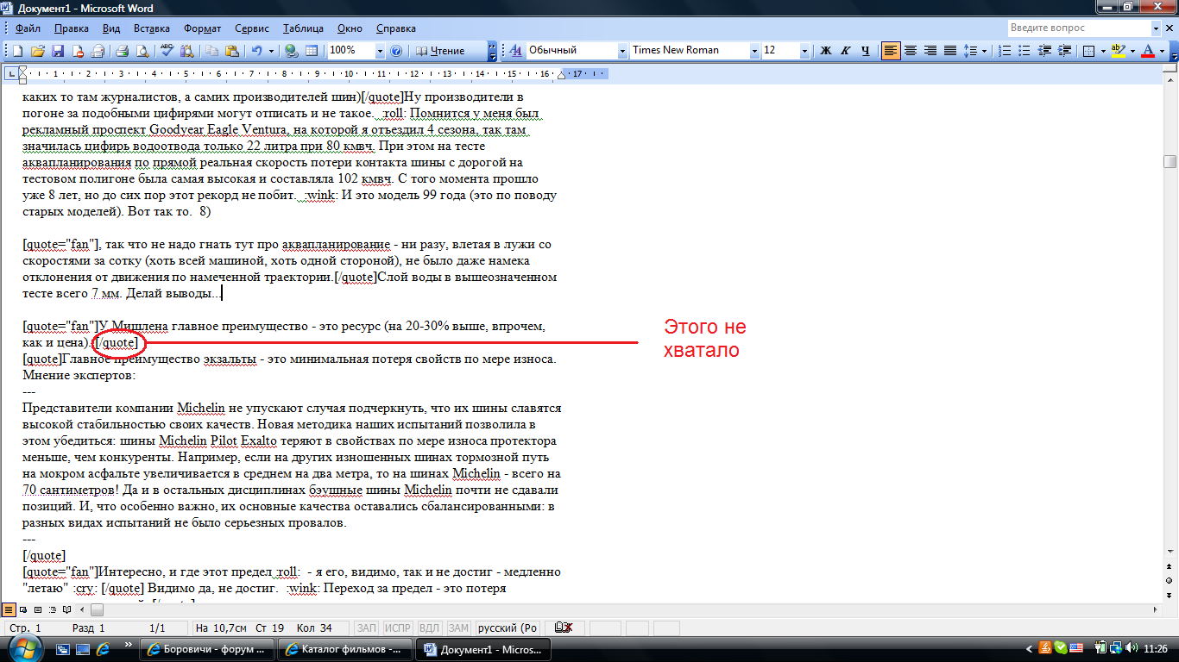
Task: Click the tab-stop selector on the ruler
Action: (11, 74)
